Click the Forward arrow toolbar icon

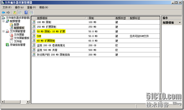pos(8,13)
